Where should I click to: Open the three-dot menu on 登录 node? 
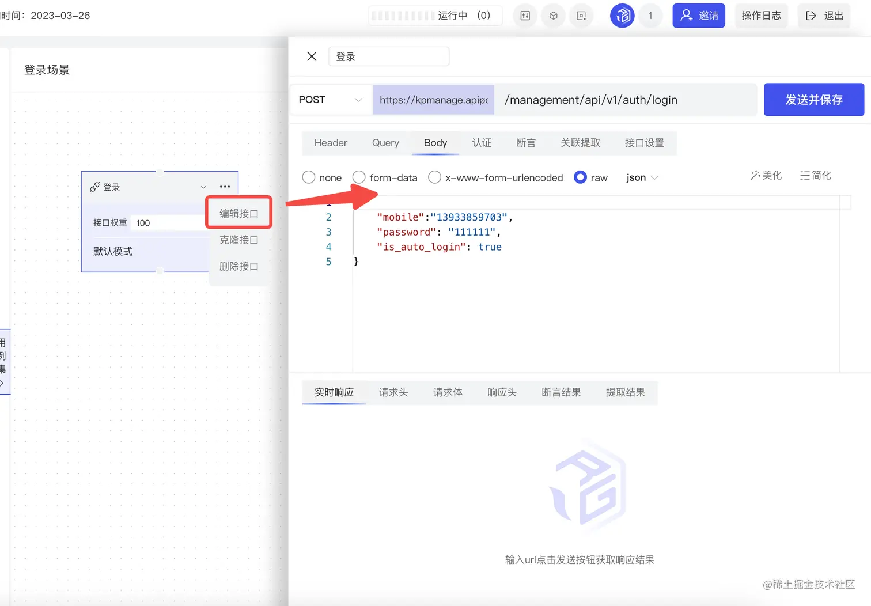[x=225, y=187]
